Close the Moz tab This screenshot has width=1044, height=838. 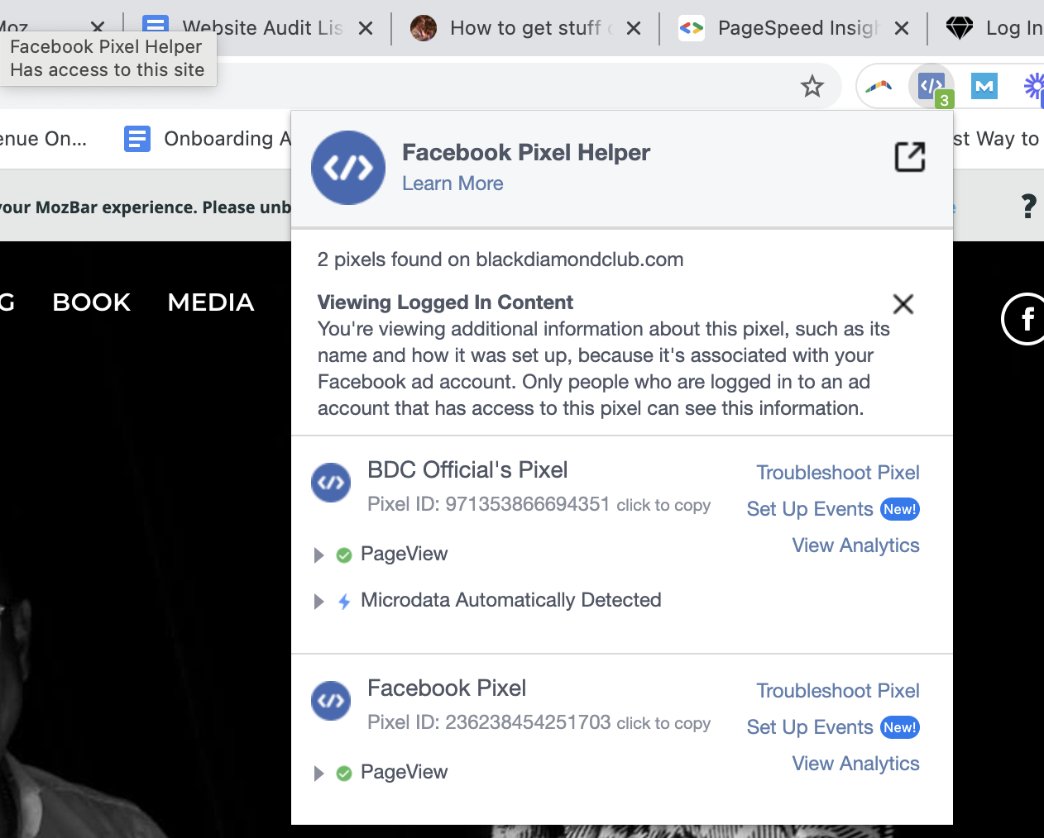pyautogui.click(x=98, y=28)
